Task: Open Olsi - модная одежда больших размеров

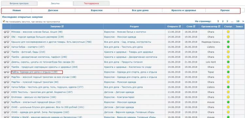Action: (38, 37)
